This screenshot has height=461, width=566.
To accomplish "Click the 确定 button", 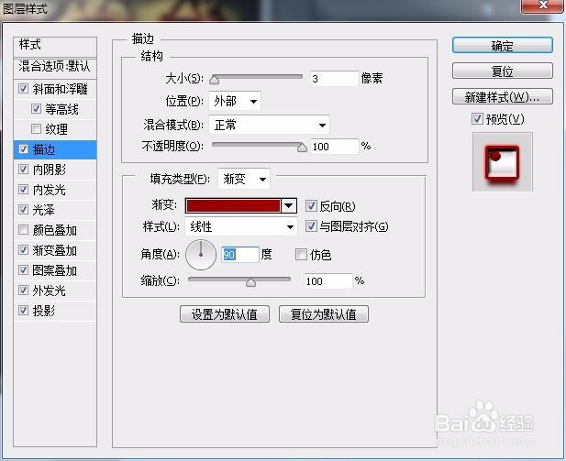I will click(x=503, y=46).
